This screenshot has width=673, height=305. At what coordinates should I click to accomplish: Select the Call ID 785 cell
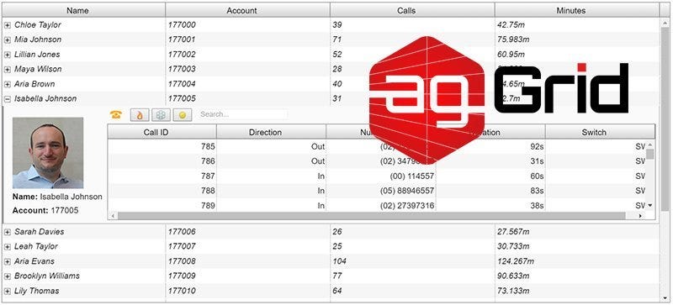coord(162,147)
